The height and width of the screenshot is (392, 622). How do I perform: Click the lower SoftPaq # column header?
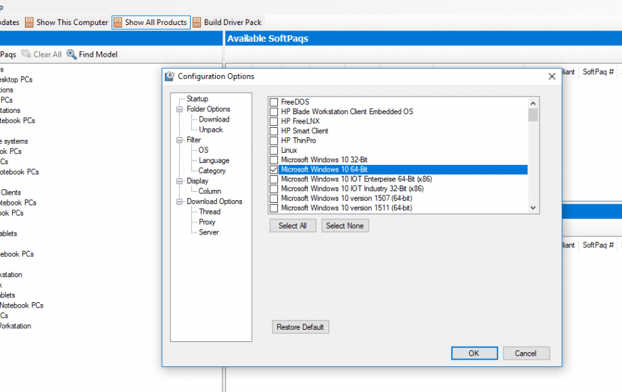tap(598, 245)
